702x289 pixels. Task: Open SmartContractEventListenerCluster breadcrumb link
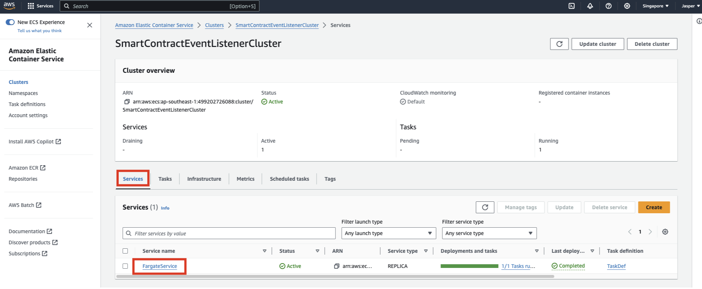click(277, 25)
